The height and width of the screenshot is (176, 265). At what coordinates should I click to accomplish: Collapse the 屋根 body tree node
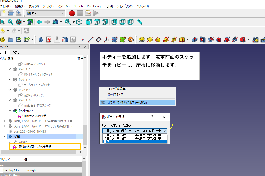(x=4, y=136)
